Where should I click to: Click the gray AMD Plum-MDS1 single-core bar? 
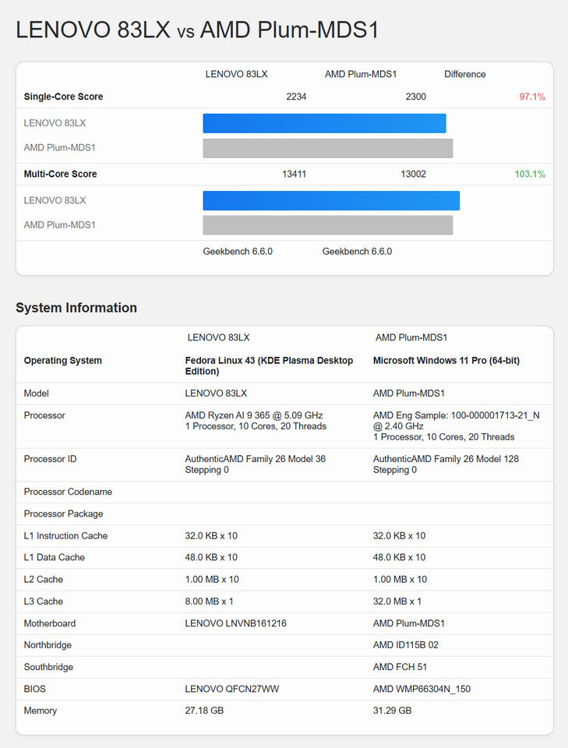click(327, 148)
